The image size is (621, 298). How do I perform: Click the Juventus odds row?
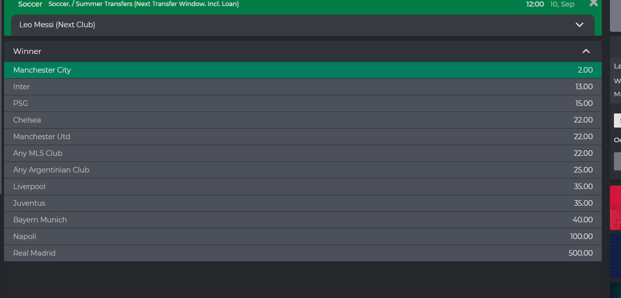click(302, 203)
